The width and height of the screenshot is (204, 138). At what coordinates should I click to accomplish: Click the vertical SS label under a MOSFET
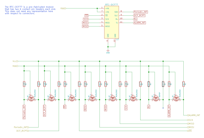point(65,107)
